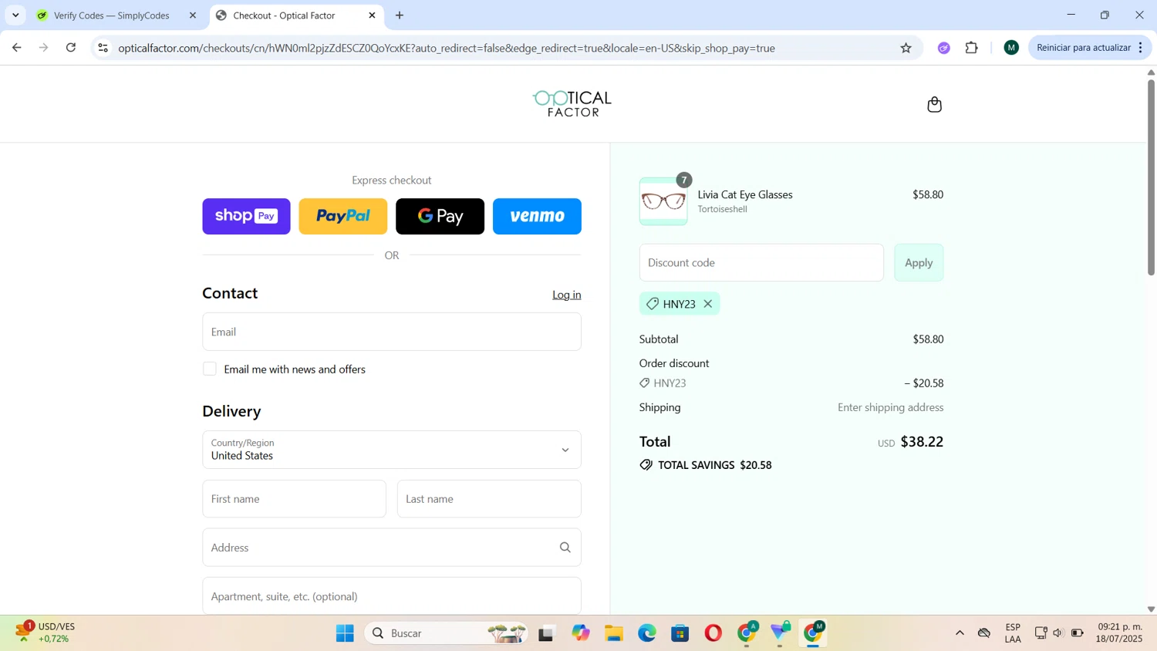Open the battery status icon
Image resolution: width=1157 pixels, height=651 pixels.
pos(1077,633)
